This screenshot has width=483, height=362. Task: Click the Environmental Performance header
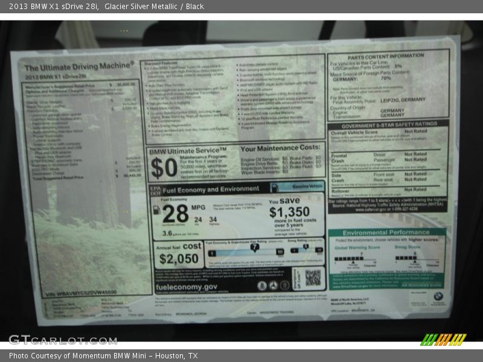(386, 232)
